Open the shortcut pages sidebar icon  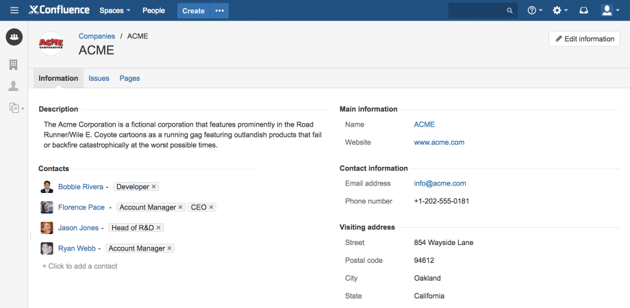pos(16,107)
